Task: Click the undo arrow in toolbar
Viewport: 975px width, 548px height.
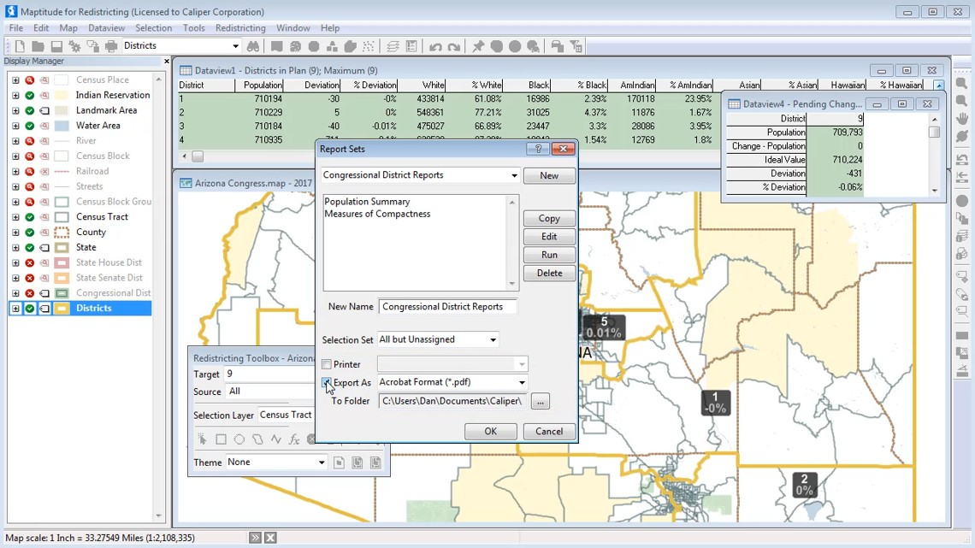Action: click(x=435, y=46)
